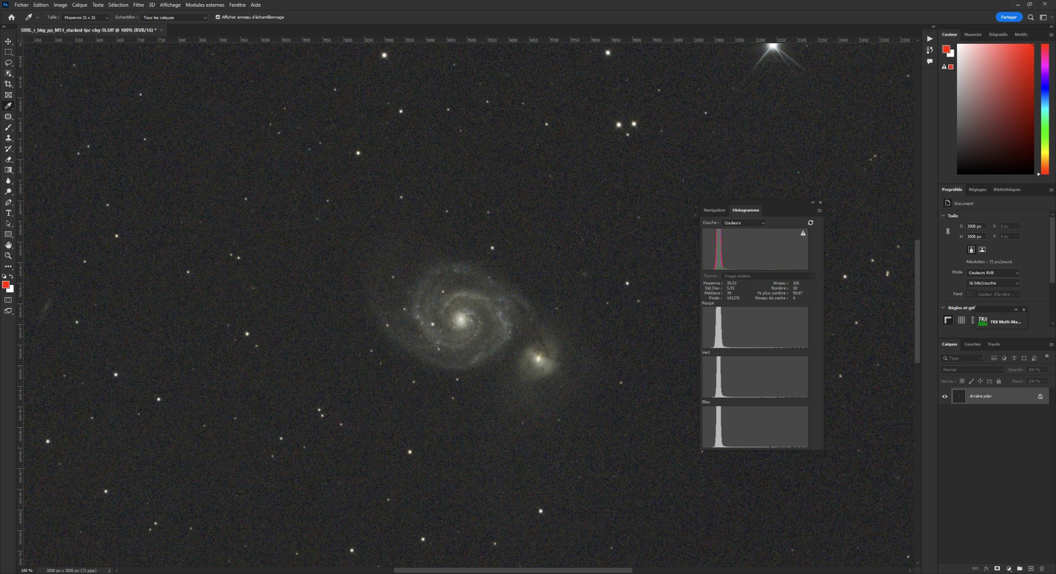Select the Blur tool
The height and width of the screenshot is (574, 1056).
[8, 181]
